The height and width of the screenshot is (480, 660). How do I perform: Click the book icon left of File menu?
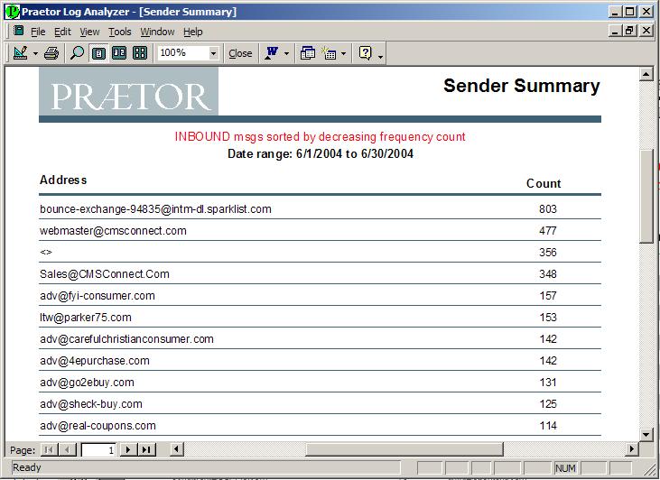point(18,31)
